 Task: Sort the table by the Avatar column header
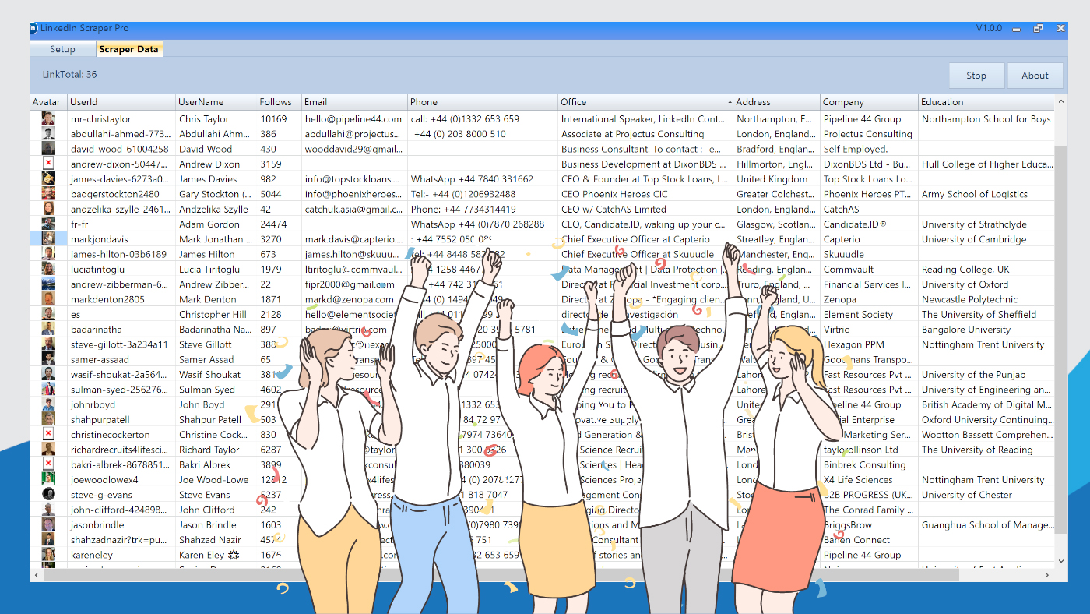48,102
